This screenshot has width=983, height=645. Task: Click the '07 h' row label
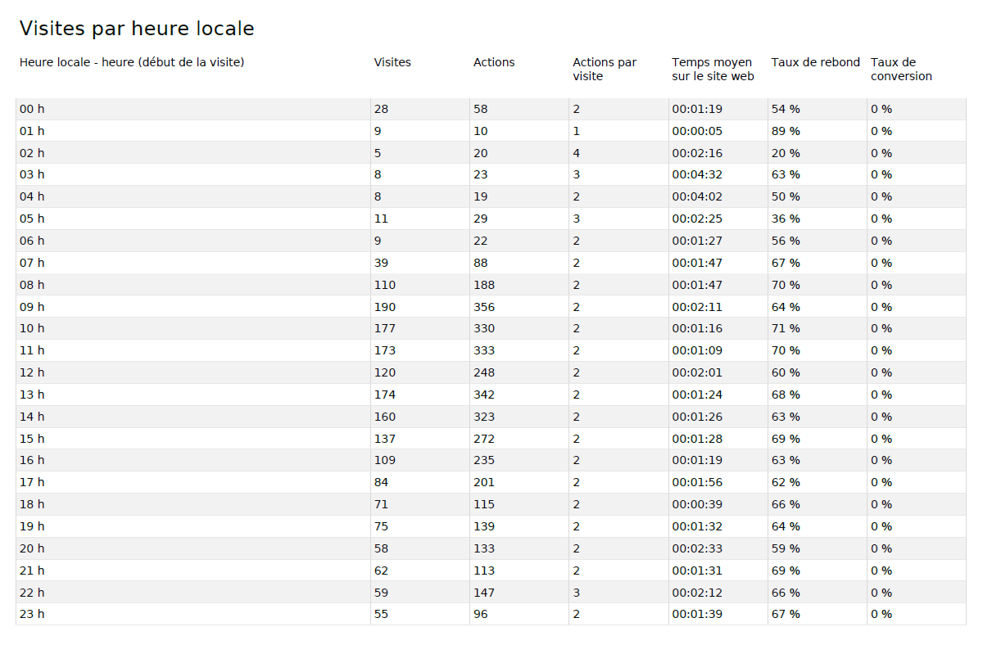(32, 263)
